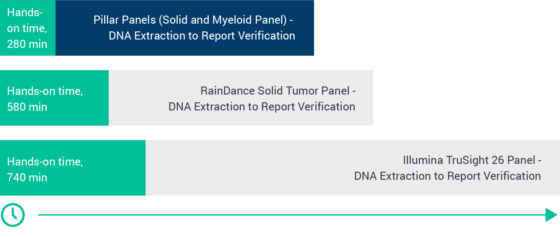Click the RainDance Solid Tumor Panel label
This screenshot has height=237, width=560.
(x=278, y=91)
